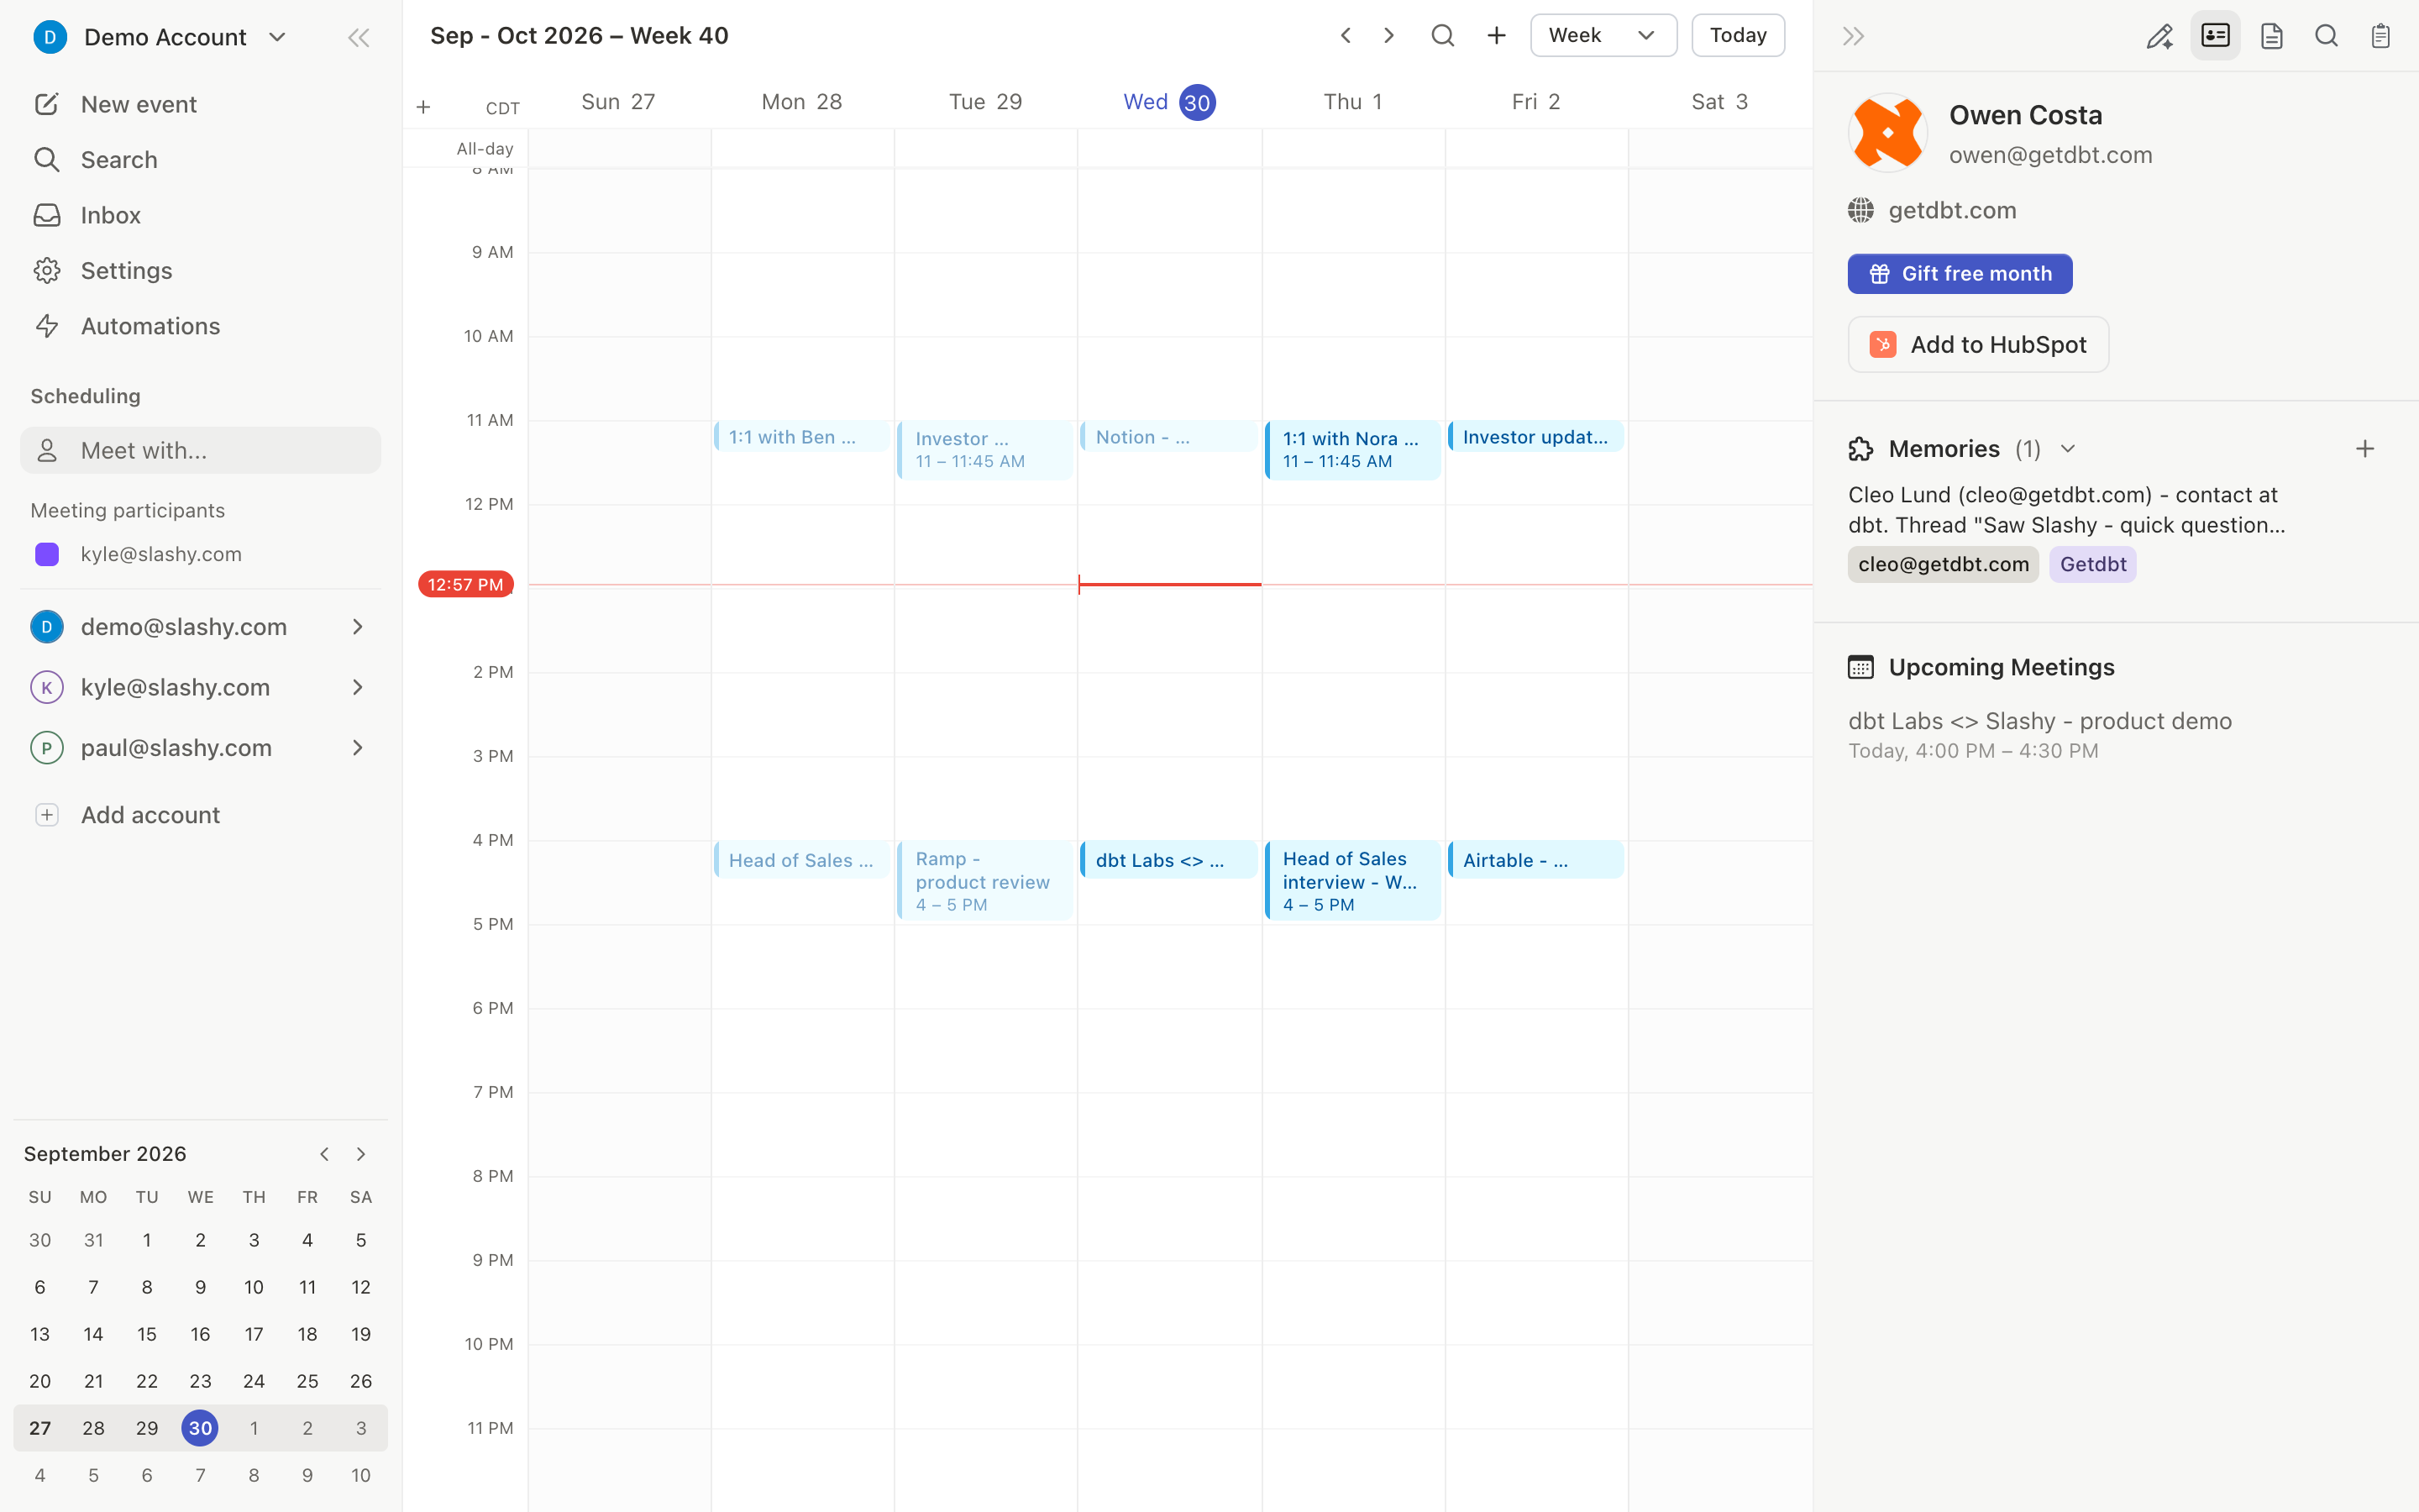Open Airtable event on Friday
Viewport: 2419px width, 1512px height.
tap(1535, 860)
